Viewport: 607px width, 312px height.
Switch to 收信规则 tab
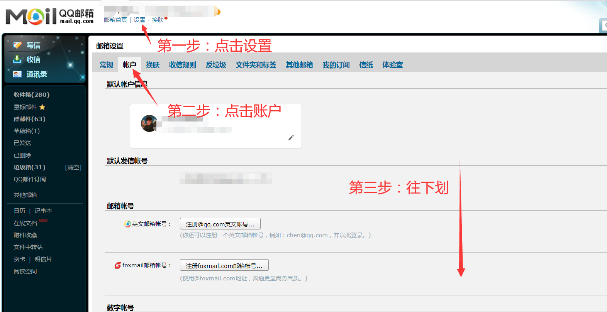point(183,65)
